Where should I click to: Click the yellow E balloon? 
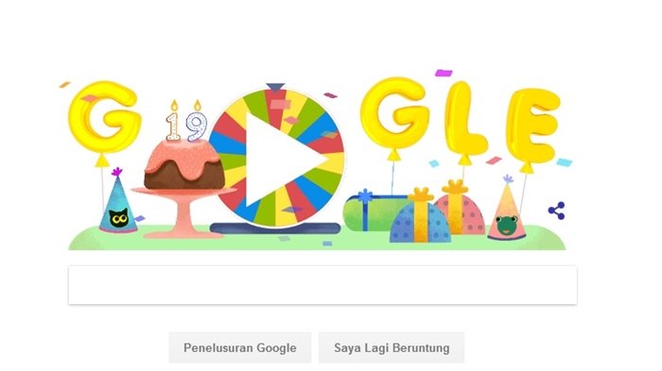point(533,126)
